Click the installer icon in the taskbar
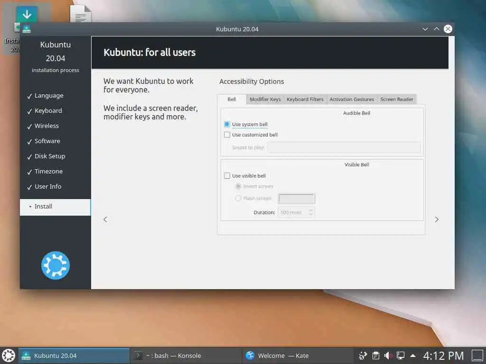Viewport: 486px width, 364px height. (x=26, y=355)
